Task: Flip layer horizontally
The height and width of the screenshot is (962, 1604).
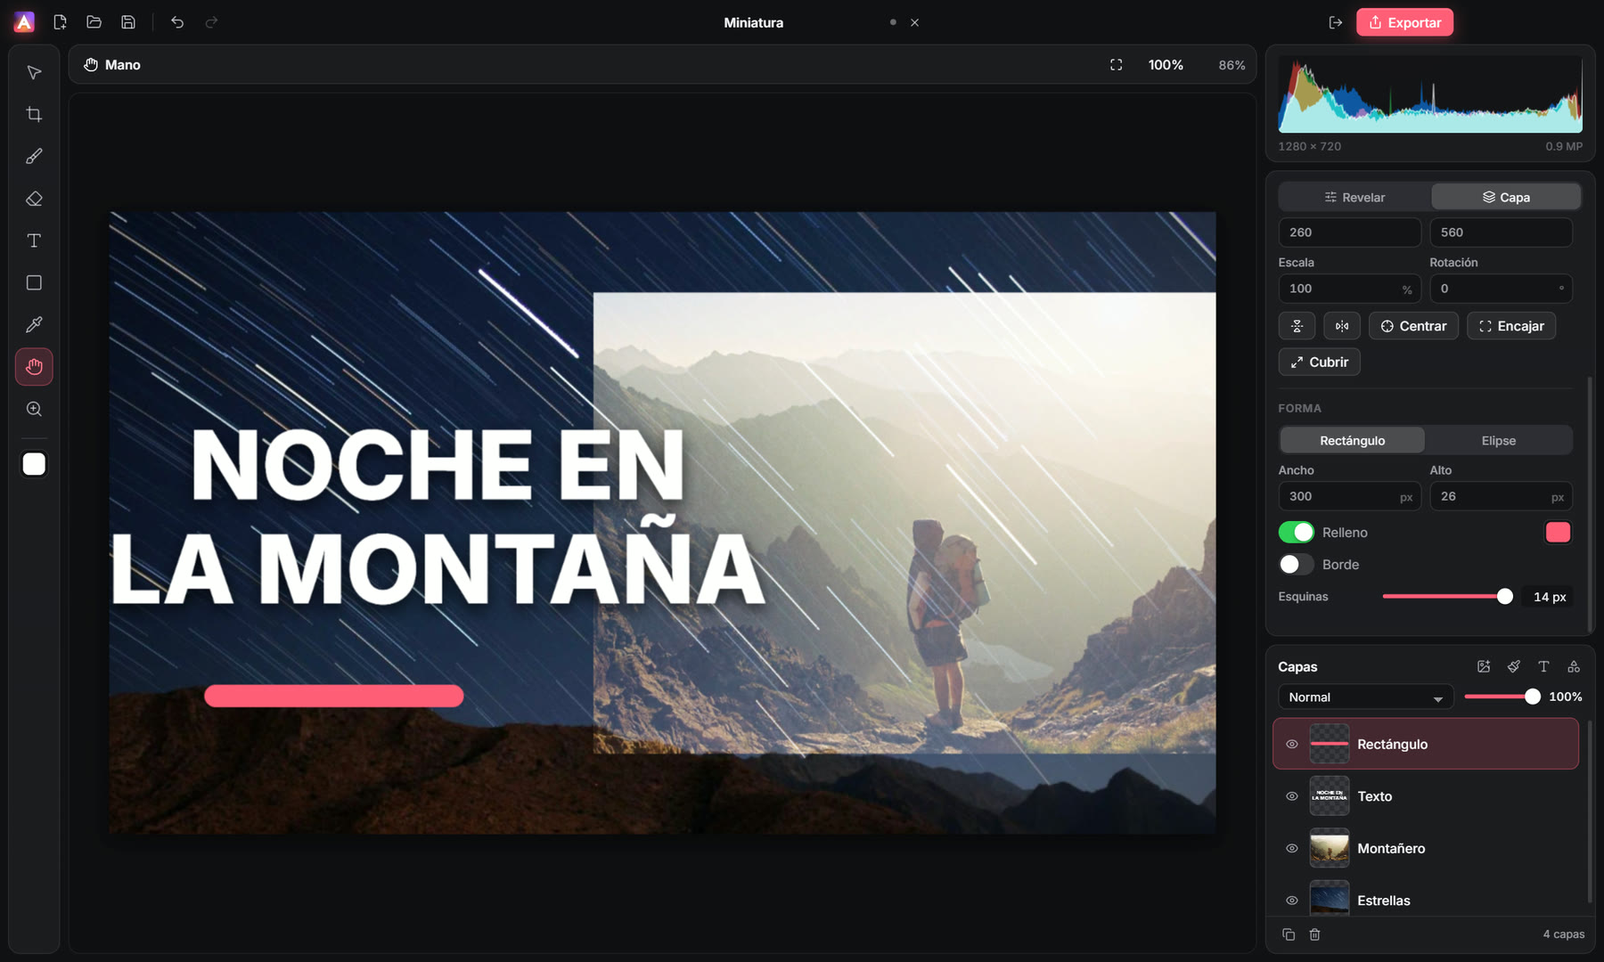Action: tap(1342, 326)
